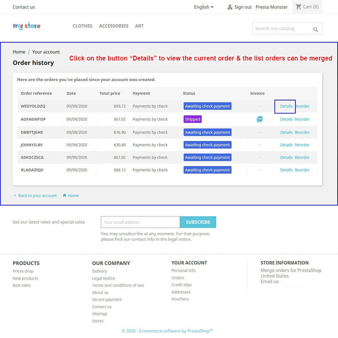Open Legal Notice footer link
This screenshot has width=338, height=338.
(103, 278)
